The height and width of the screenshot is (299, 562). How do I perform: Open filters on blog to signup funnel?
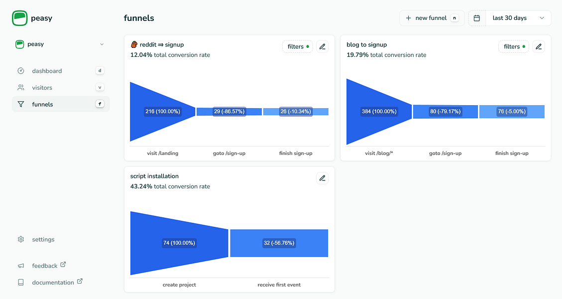coord(514,47)
